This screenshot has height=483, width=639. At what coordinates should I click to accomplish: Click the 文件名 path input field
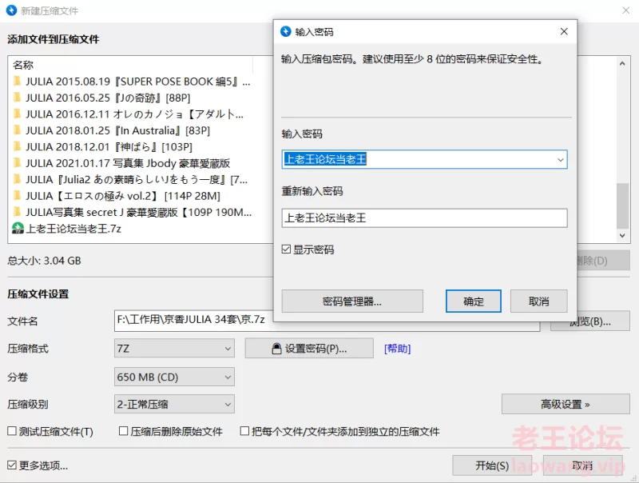(327, 319)
